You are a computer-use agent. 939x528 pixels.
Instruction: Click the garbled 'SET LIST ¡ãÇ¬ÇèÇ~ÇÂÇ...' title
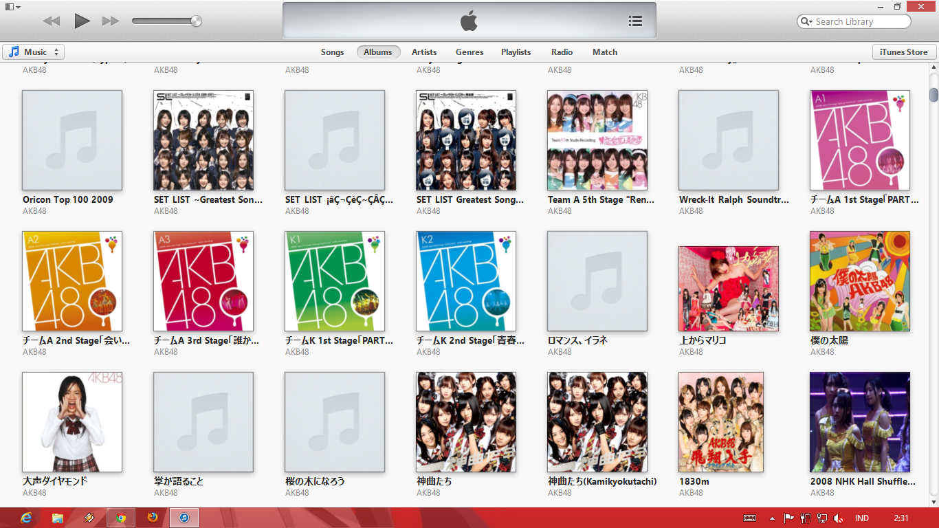339,199
